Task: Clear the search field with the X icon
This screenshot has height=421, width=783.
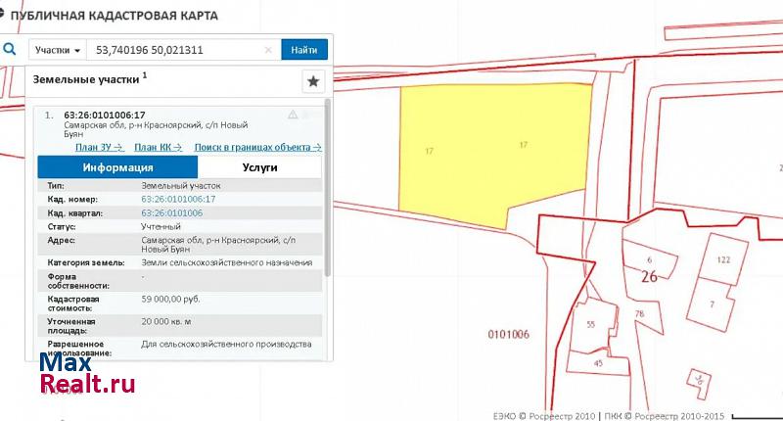Action: pyautogui.click(x=269, y=49)
